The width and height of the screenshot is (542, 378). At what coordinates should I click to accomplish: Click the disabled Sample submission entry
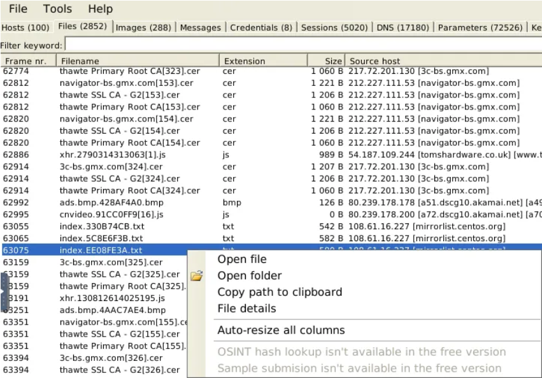[359, 368]
